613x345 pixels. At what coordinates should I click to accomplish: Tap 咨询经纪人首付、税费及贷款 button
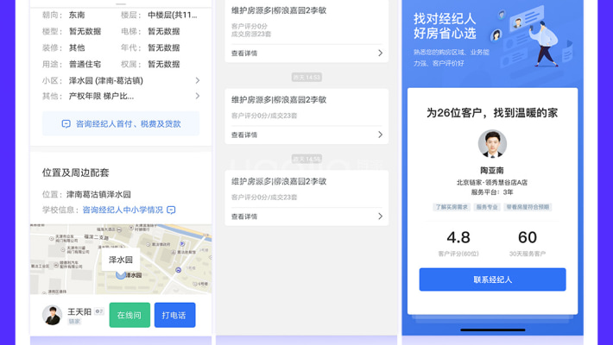(121, 123)
